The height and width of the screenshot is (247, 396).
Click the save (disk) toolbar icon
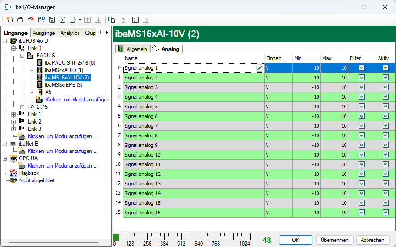(51, 20)
